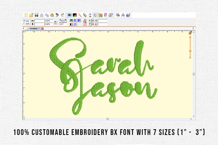Click vertical scrollbar down arrow
Image resolution: width=218 pixels, height=145 pixels.
[x=194, y=116]
